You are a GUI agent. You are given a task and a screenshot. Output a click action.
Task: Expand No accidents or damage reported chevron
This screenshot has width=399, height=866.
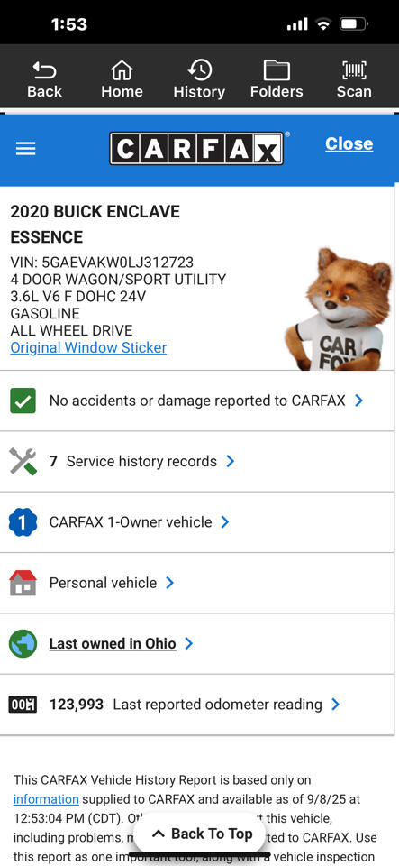tap(358, 401)
